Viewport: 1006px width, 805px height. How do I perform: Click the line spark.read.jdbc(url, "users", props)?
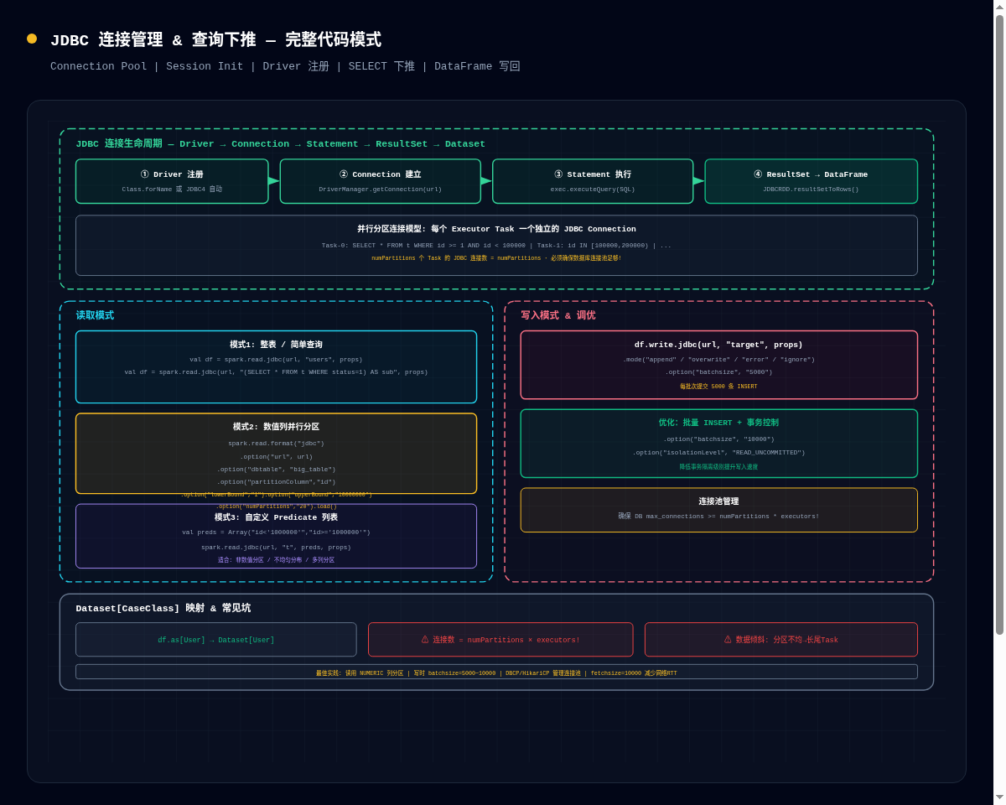[x=276, y=360]
